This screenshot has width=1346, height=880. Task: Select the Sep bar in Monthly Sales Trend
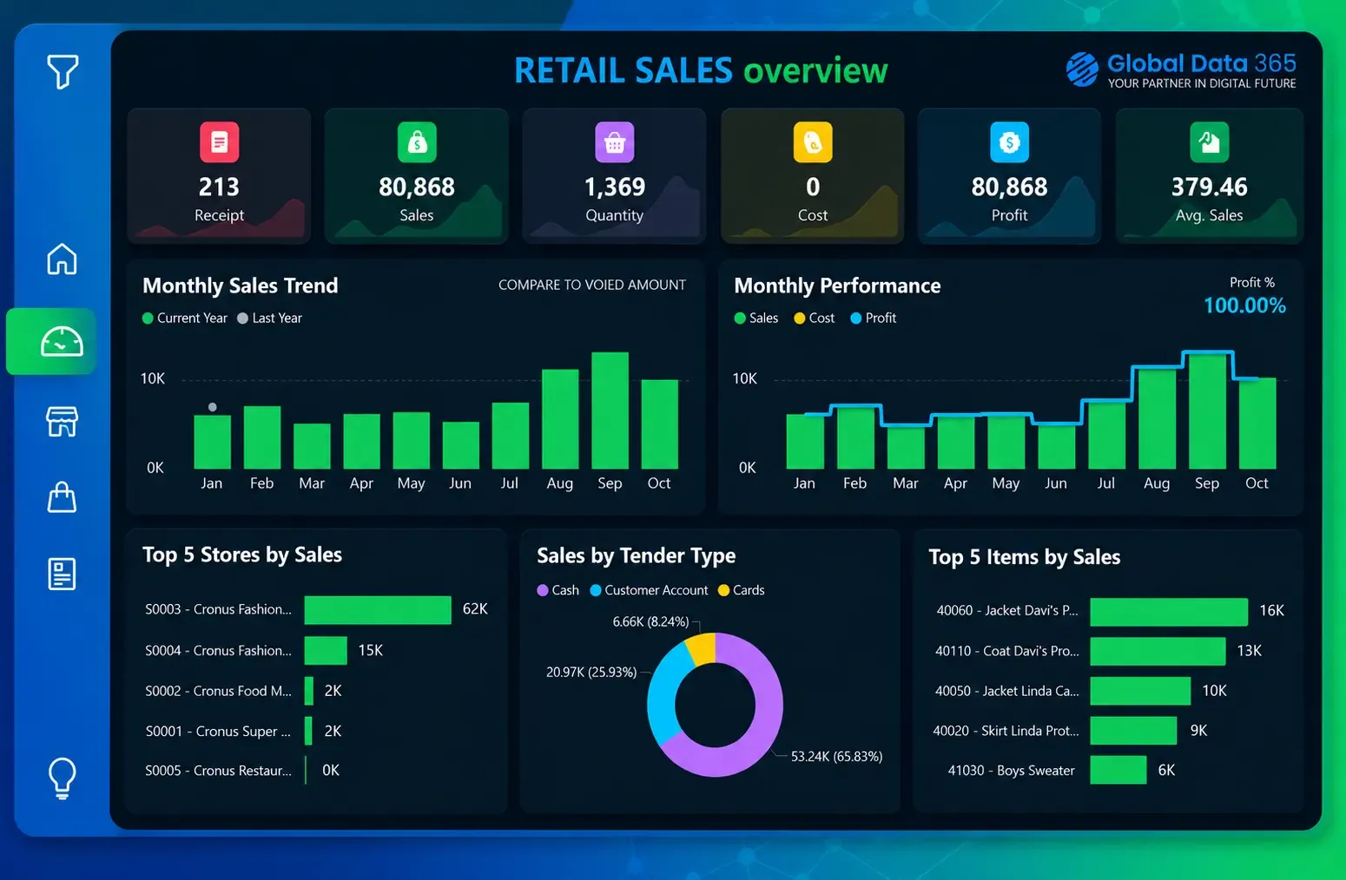(610, 410)
